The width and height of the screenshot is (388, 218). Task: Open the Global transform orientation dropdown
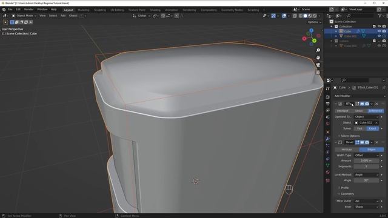coord(141,16)
